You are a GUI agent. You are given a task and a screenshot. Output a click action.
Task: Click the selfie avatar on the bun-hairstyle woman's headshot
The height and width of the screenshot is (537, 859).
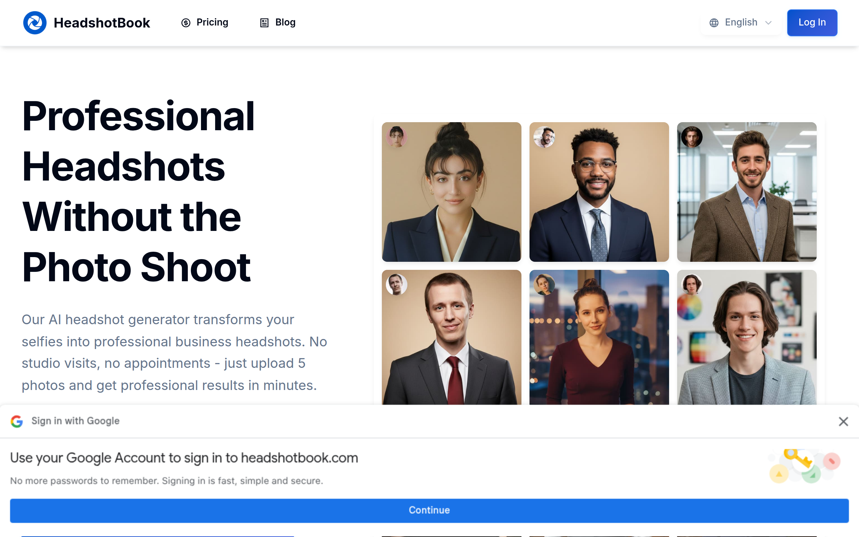tap(397, 137)
